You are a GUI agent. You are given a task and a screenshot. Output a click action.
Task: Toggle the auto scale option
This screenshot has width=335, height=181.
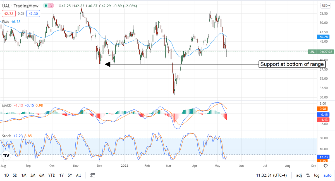327,175
